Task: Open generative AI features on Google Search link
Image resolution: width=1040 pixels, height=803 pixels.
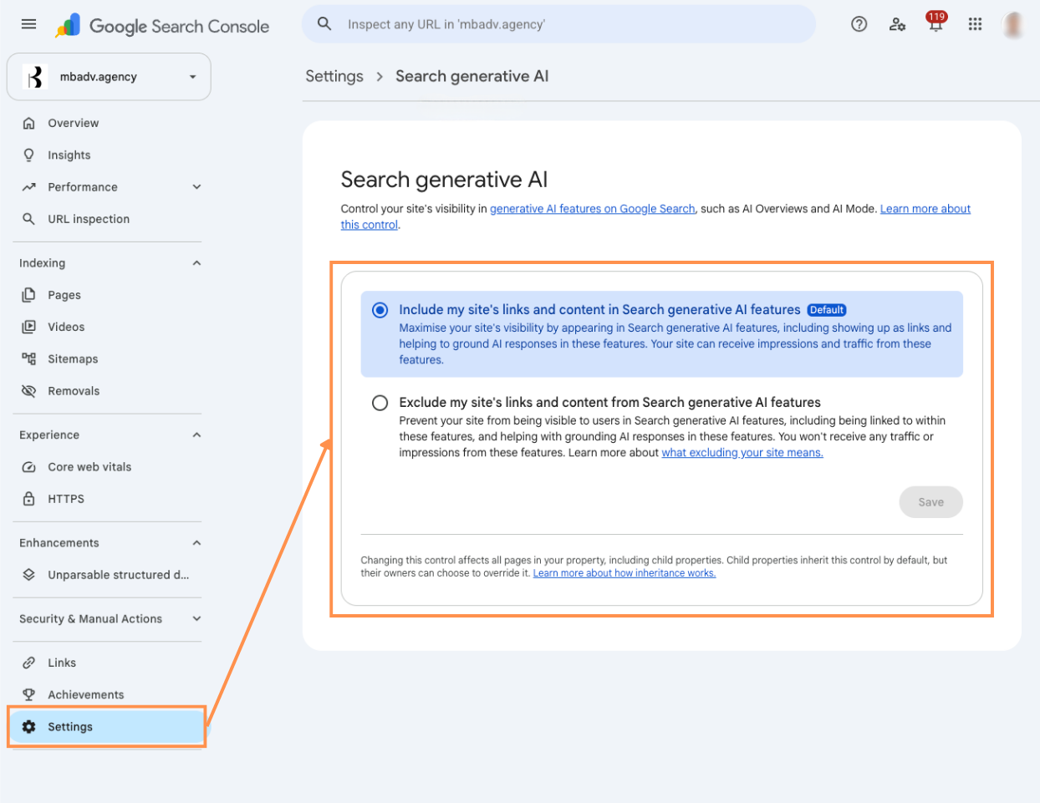Action: click(x=593, y=209)
